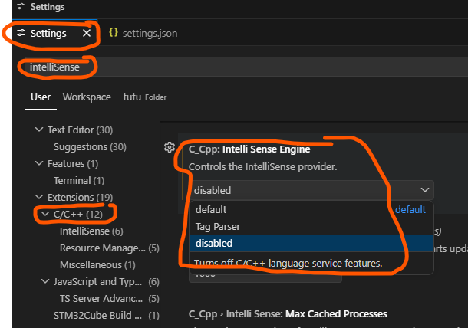This screenshot has width=468, height=328.
Task: Collapse the Text Editor tree section
Action: 39,130
